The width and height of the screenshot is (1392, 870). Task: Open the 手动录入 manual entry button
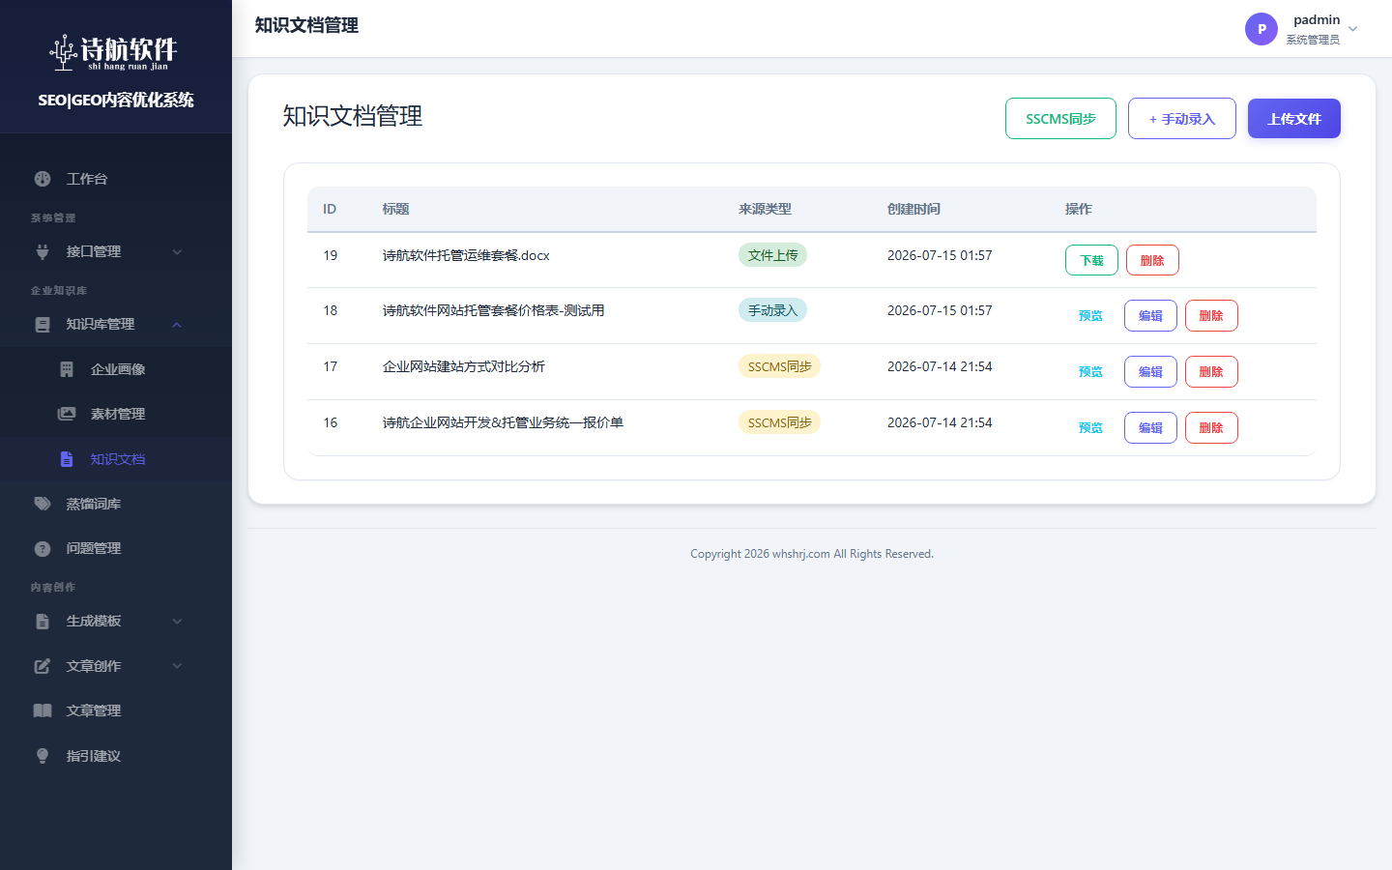click(1182, 118)
